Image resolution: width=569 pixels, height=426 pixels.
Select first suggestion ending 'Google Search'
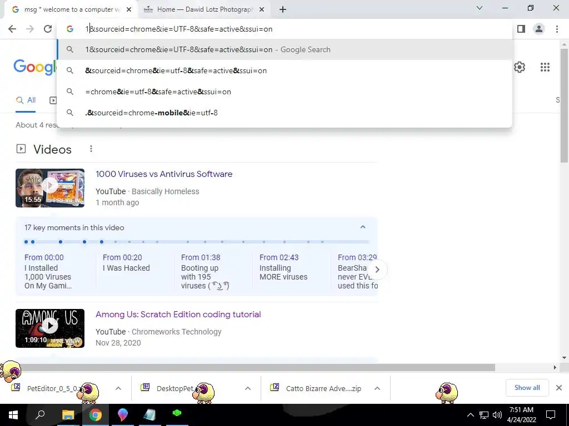point(284,49)
